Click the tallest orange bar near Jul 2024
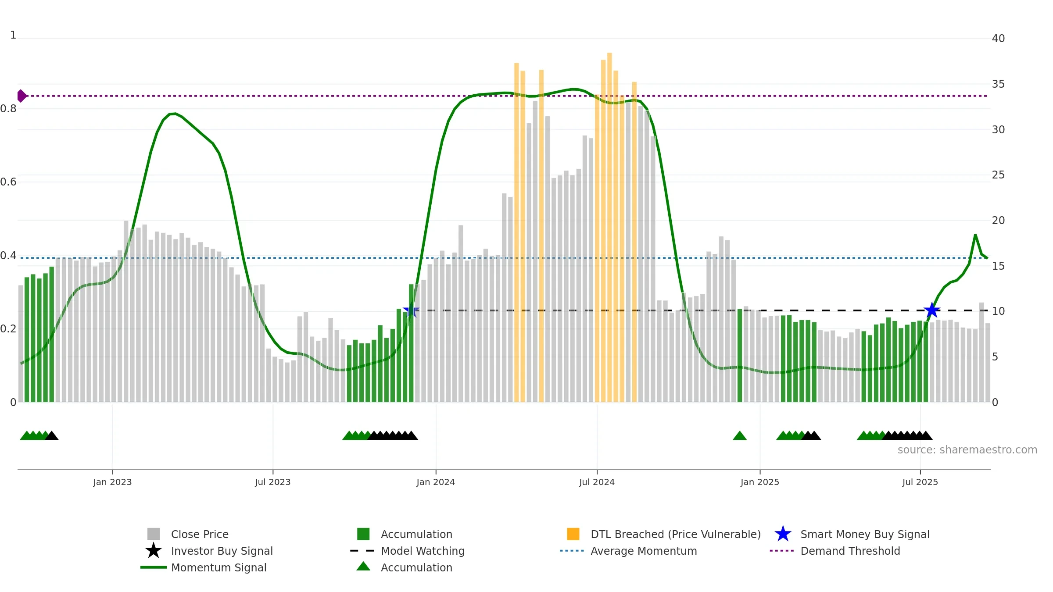The image size is (1053, 592). coord(609,227)
